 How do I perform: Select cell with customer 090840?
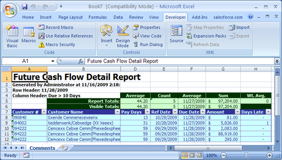[29, 117]
